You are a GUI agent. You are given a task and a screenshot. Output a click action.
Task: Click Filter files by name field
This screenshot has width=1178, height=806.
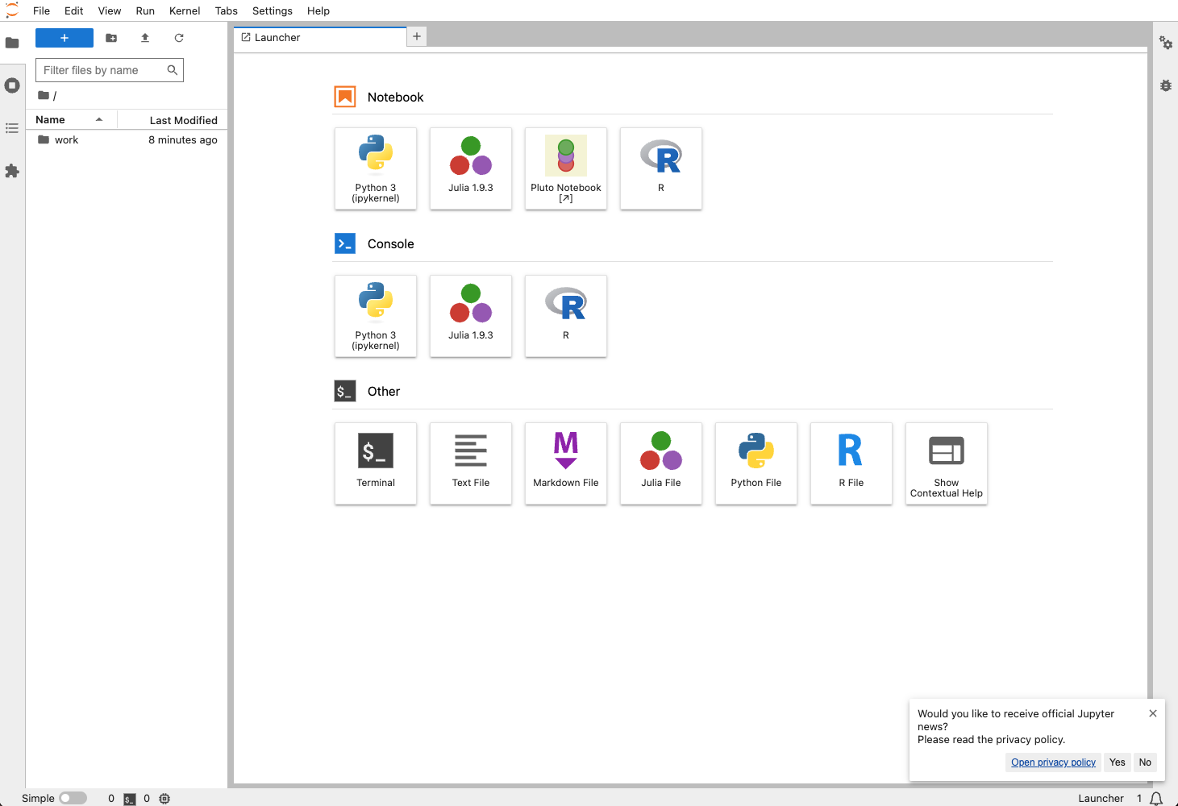pyautogui.click(x=110, y=70)
